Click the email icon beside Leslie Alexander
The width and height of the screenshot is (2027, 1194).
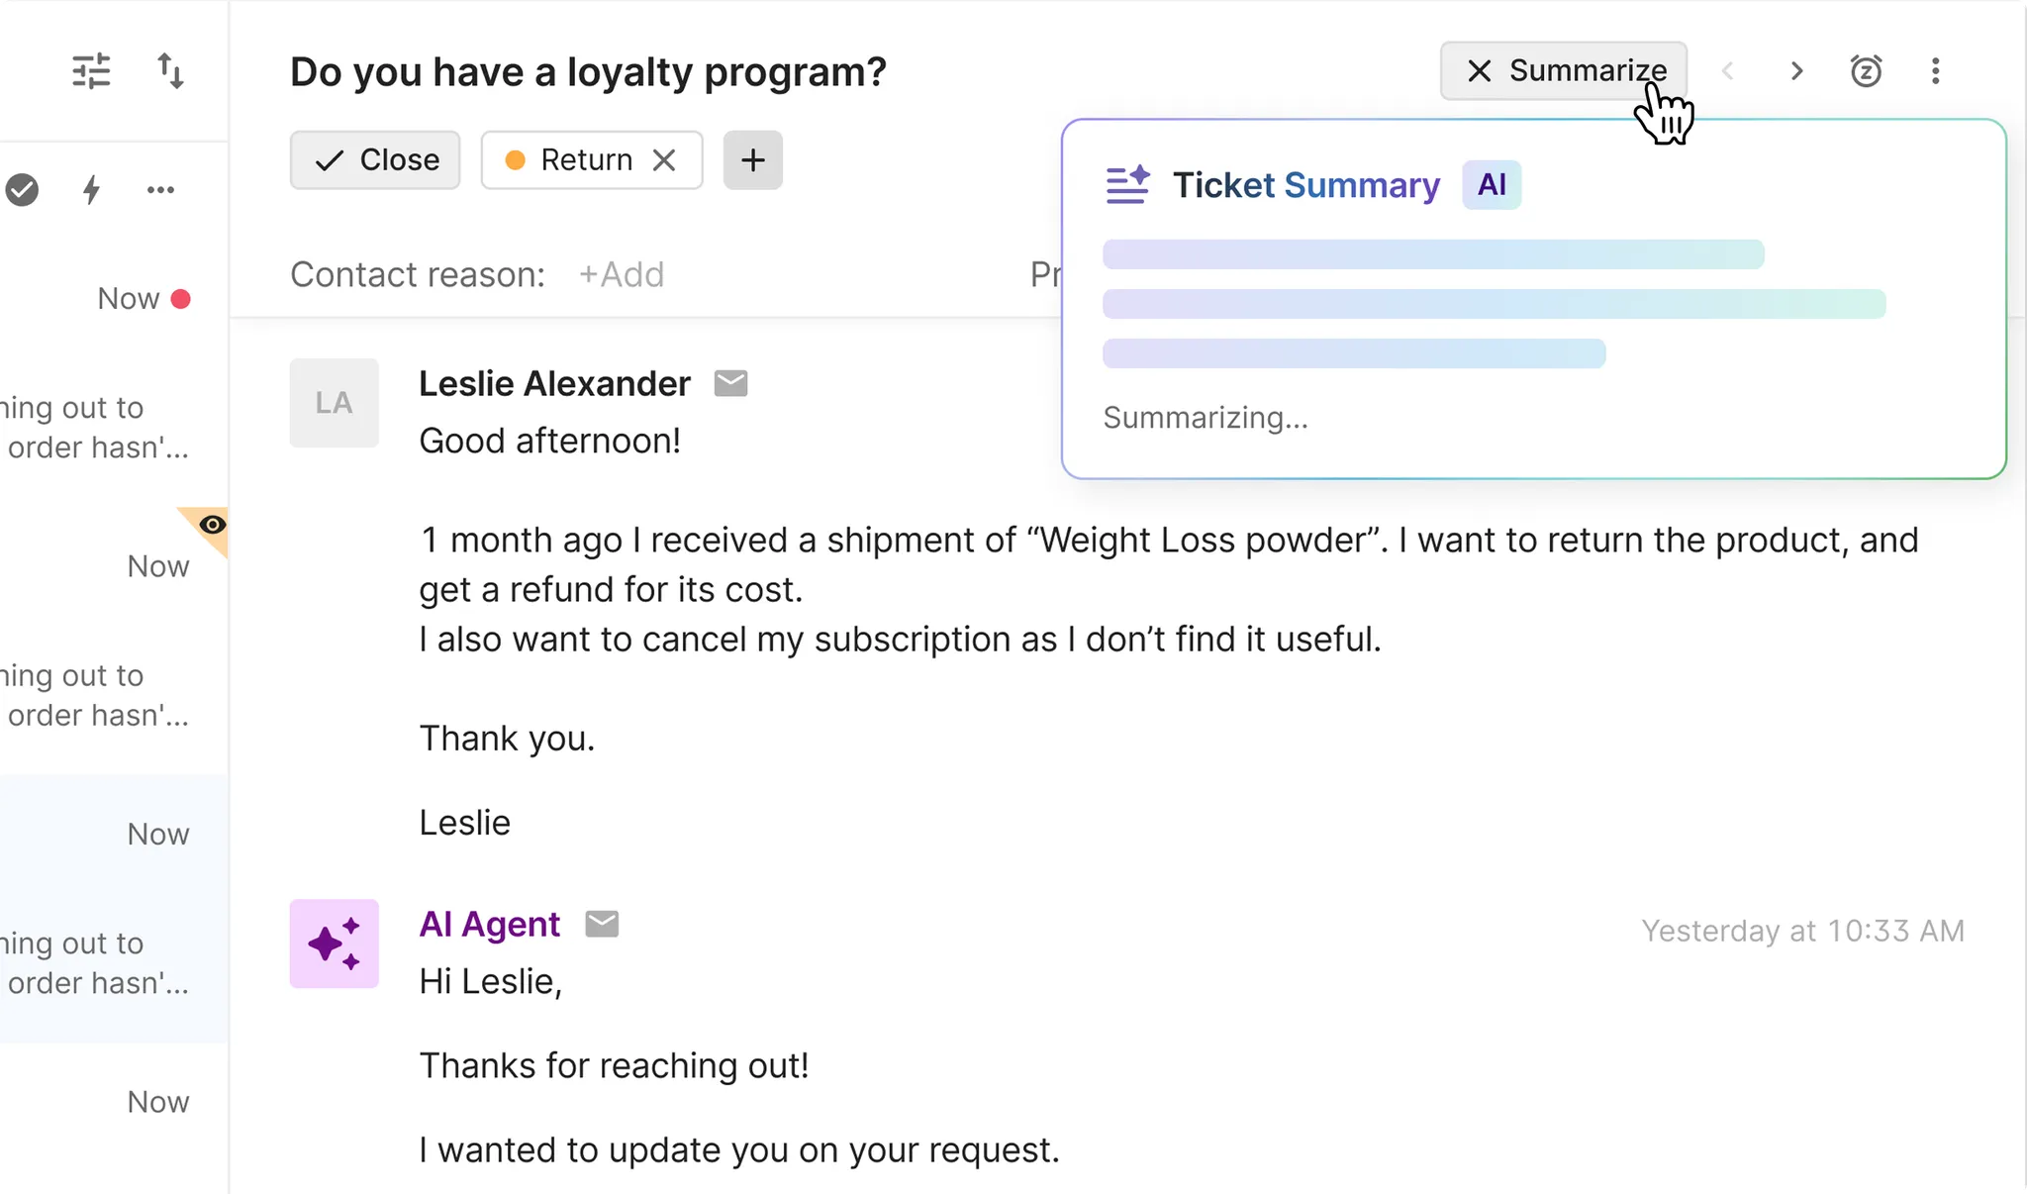[730, 383]
